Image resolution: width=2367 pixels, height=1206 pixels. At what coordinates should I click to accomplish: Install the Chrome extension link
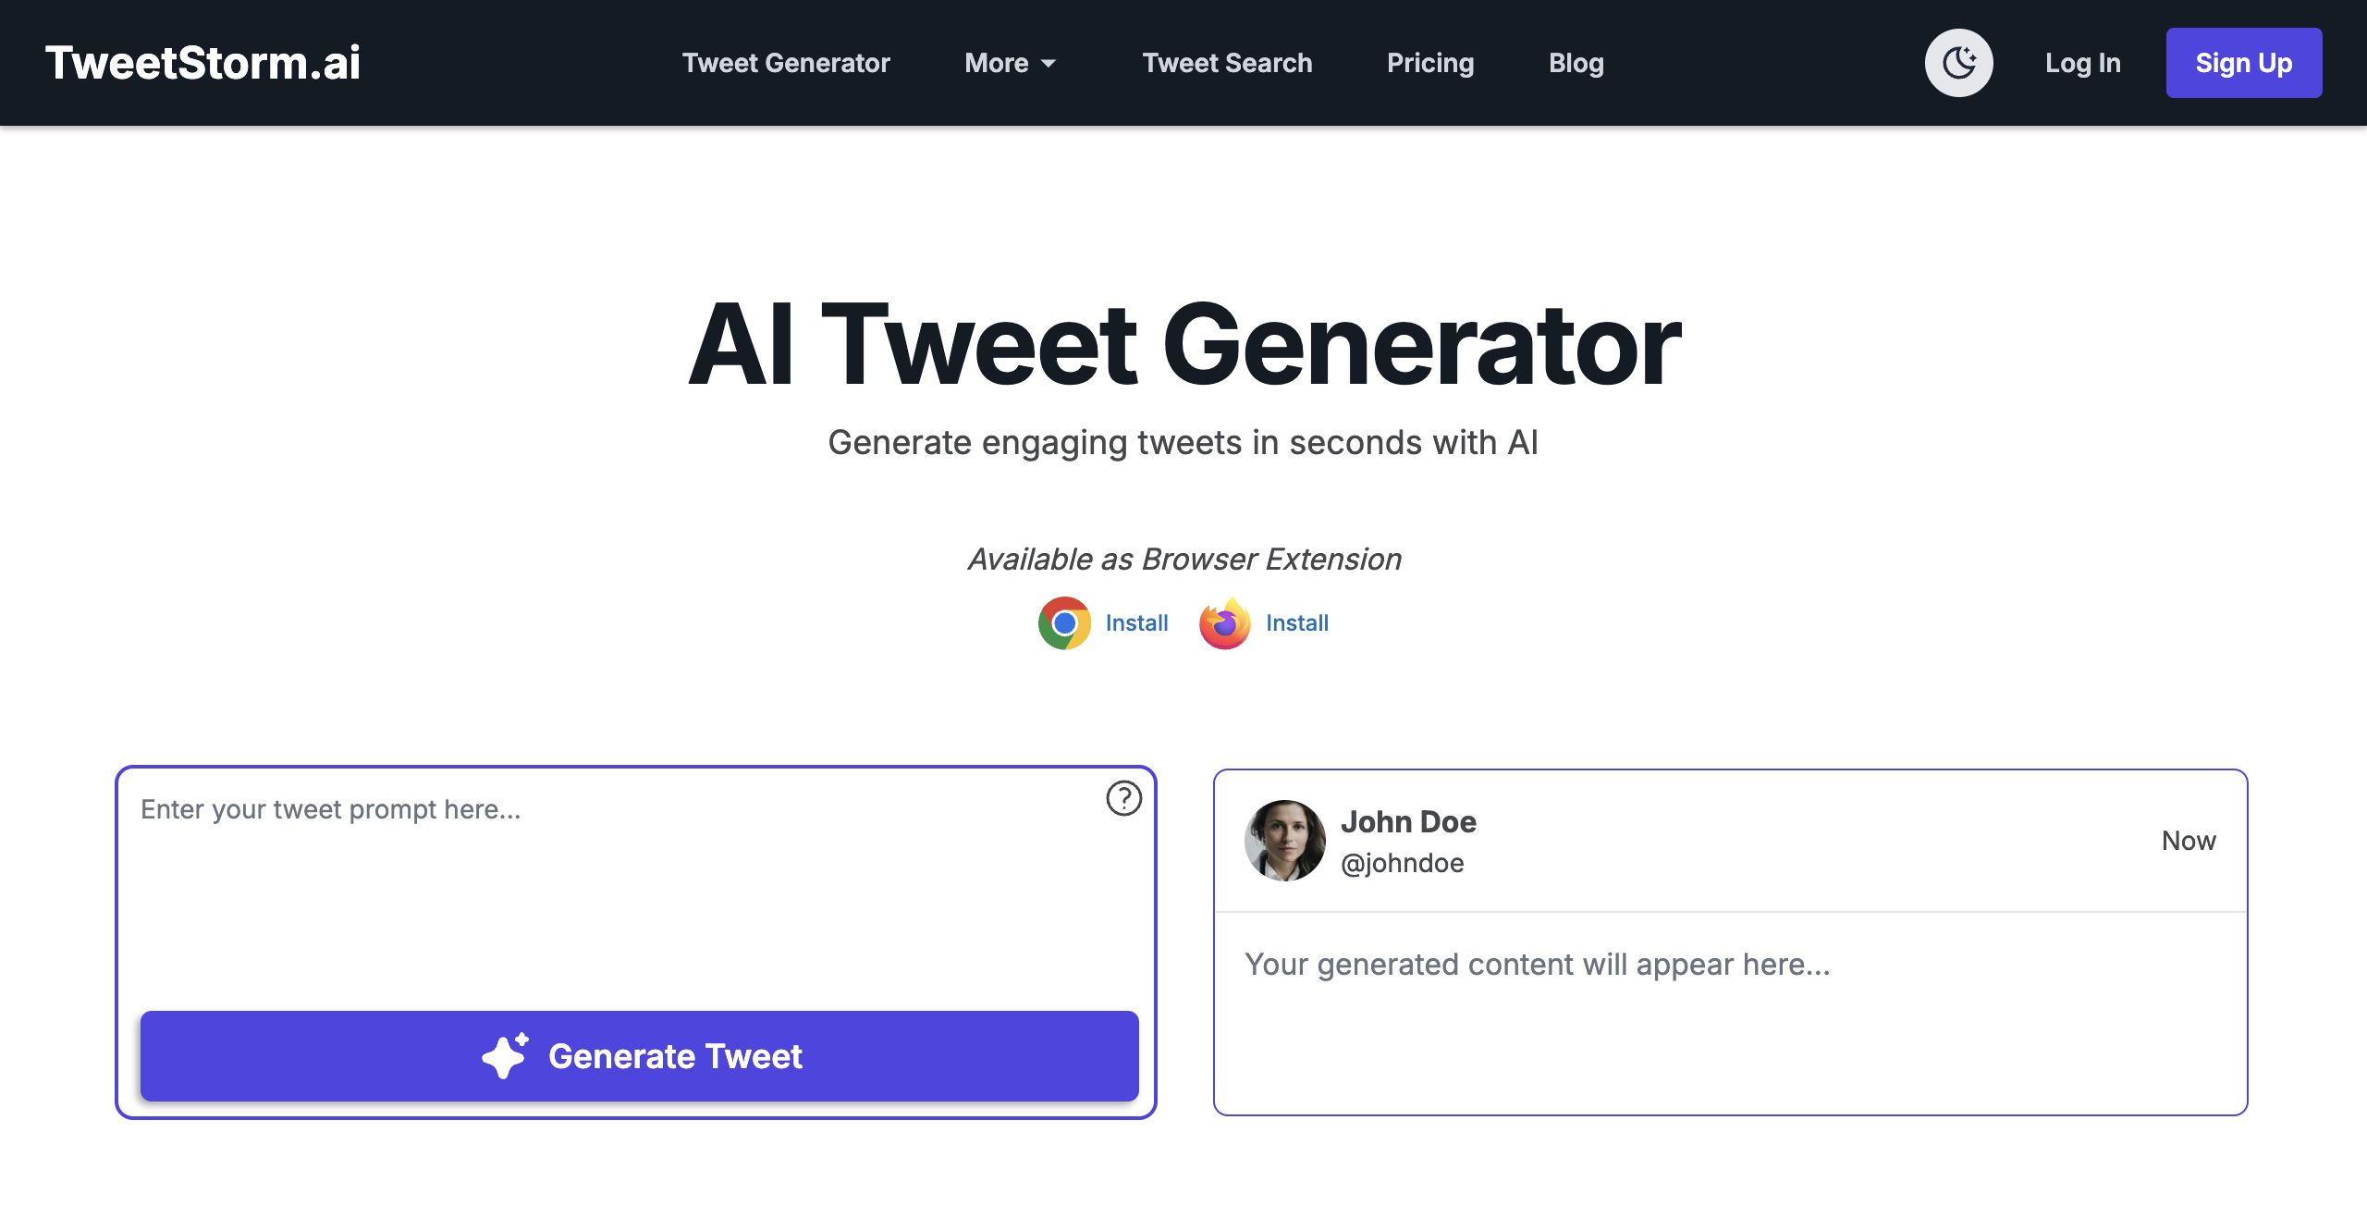[1136, 623]
